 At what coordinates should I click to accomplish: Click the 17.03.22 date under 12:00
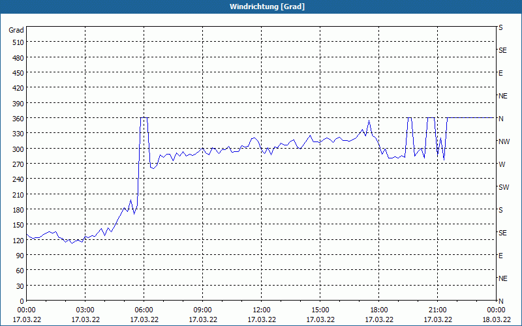tap(262, 319)
